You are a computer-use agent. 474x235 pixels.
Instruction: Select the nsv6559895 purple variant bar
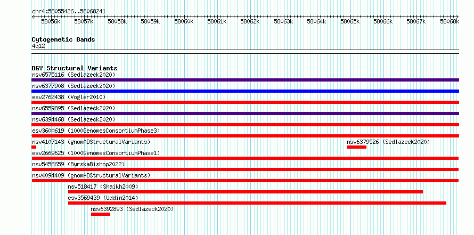pos(245,114)
